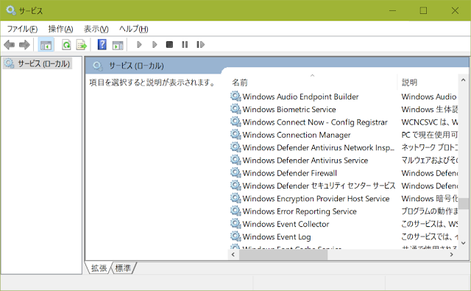
Task: Select Windows Error Reporting Service name text
Action: tap(300, 211)
